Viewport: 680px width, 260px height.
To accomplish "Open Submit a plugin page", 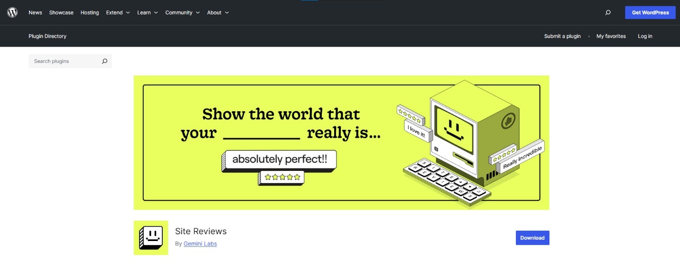I will pyautogui.click(x=562, y=36).
